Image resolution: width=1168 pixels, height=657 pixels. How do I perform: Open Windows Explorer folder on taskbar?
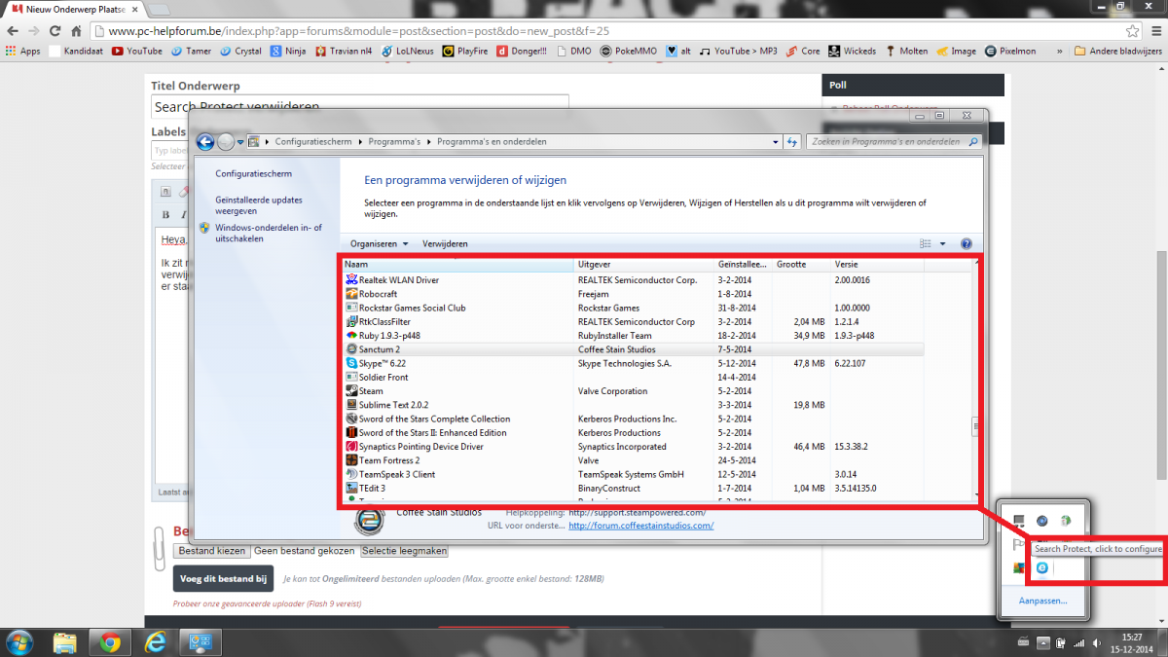64,641
